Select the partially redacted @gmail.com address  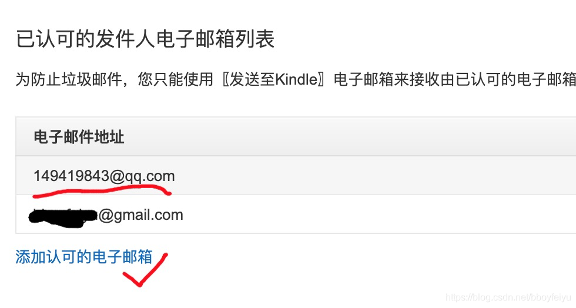click(x=106, y=215)
